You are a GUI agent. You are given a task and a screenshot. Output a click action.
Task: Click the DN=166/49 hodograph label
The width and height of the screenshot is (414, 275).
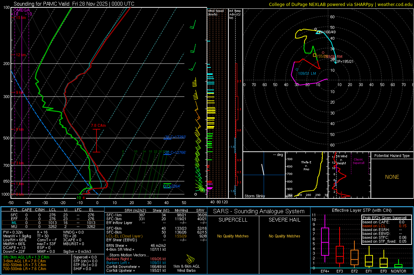click(326, 32)
